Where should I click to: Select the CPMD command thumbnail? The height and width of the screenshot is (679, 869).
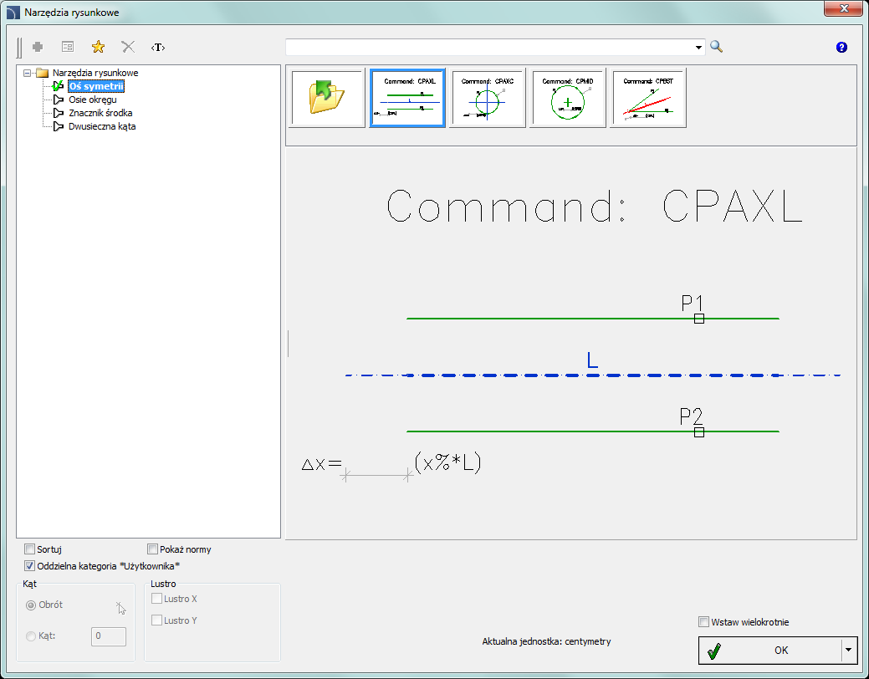click(x=568, y=98)
